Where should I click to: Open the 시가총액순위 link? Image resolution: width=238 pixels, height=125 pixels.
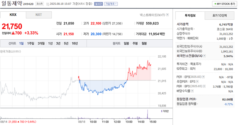[185, 29]
